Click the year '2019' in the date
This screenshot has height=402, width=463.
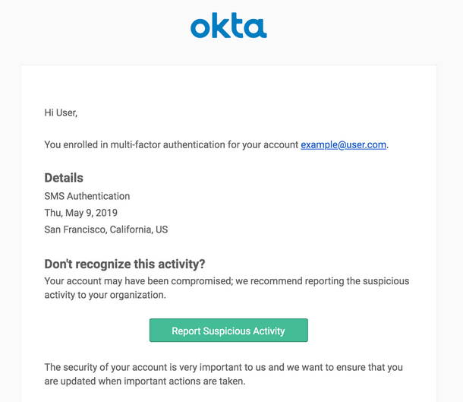pyautogui.click(x=106, y=213)
